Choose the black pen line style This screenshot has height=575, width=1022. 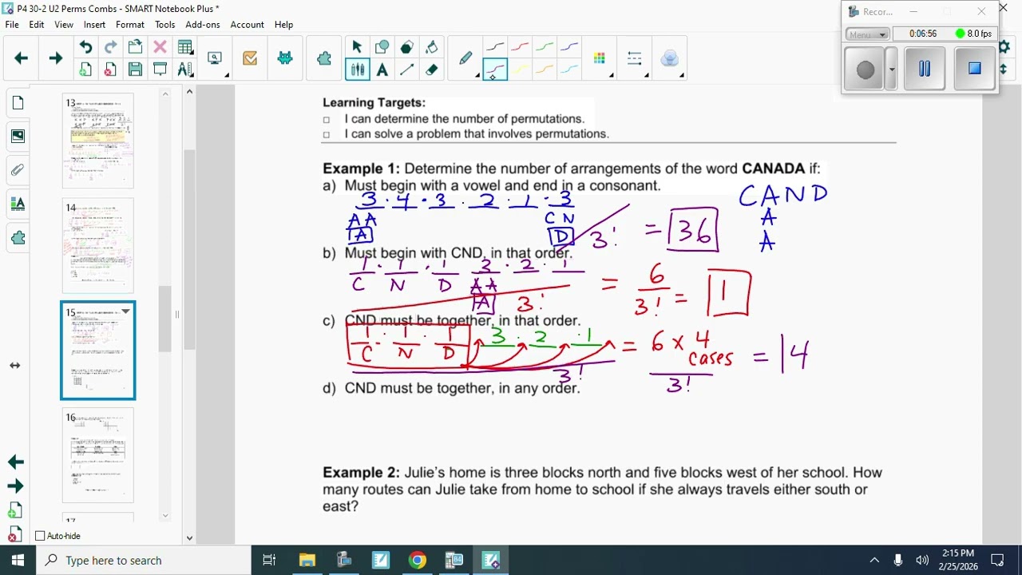(495, 47)
